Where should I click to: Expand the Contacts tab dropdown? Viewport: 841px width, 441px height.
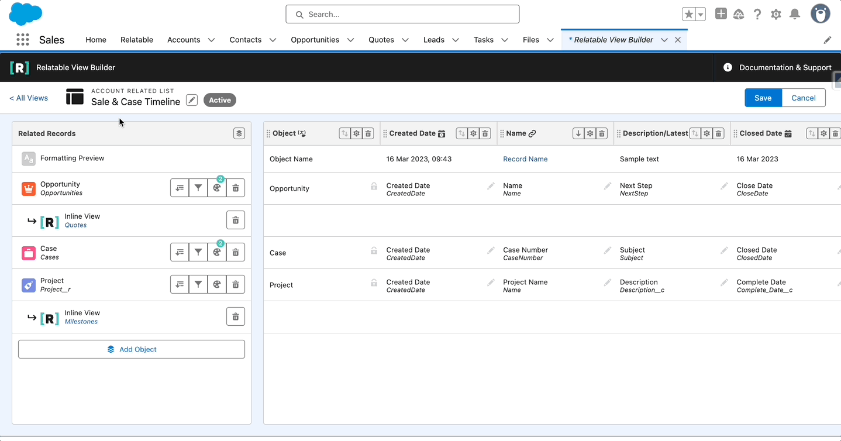coord(273,40)
